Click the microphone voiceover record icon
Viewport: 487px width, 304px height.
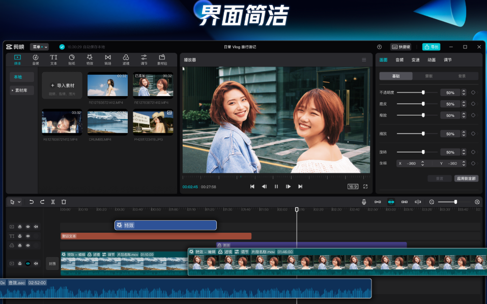coord(364,202)
